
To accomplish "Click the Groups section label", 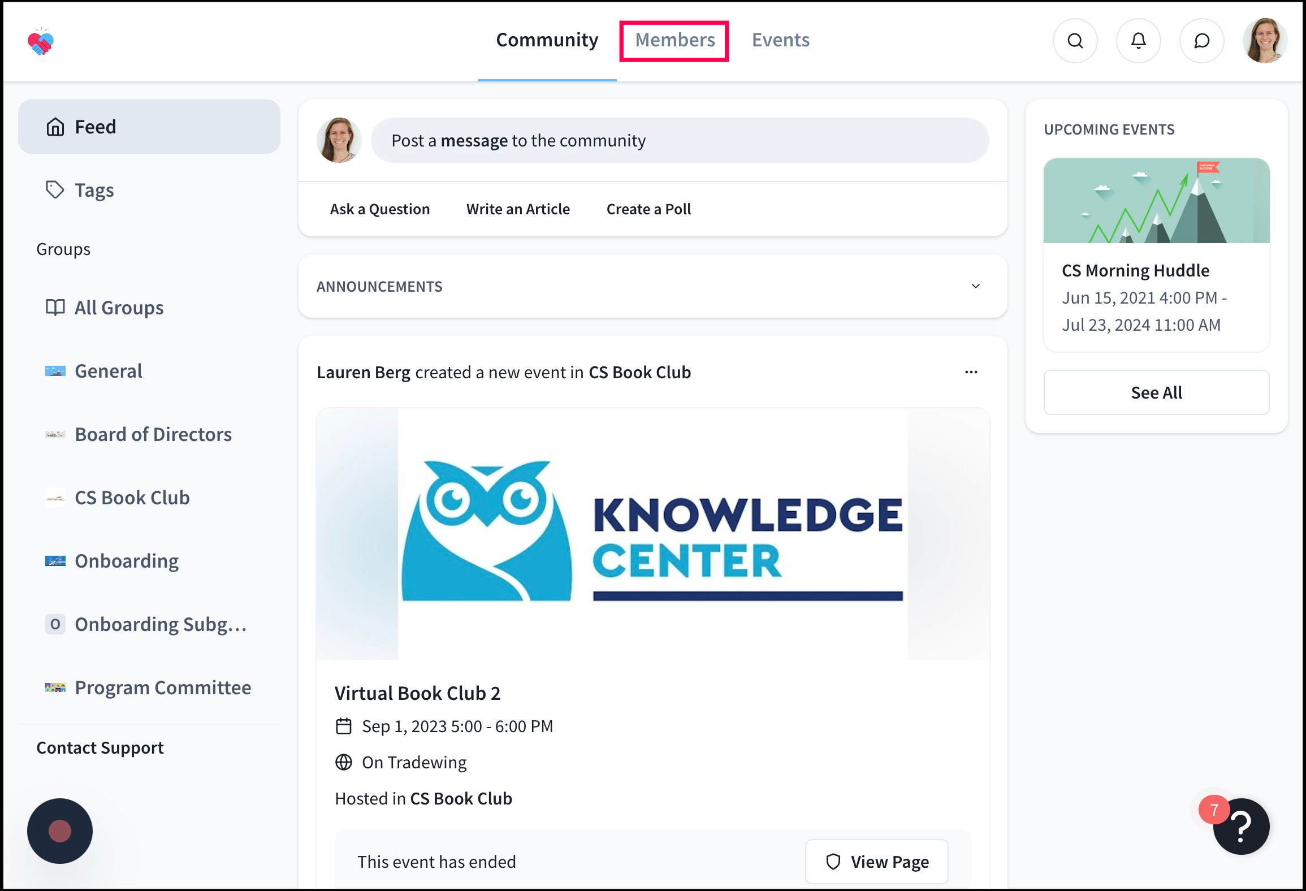I will [x=63, y=249].
